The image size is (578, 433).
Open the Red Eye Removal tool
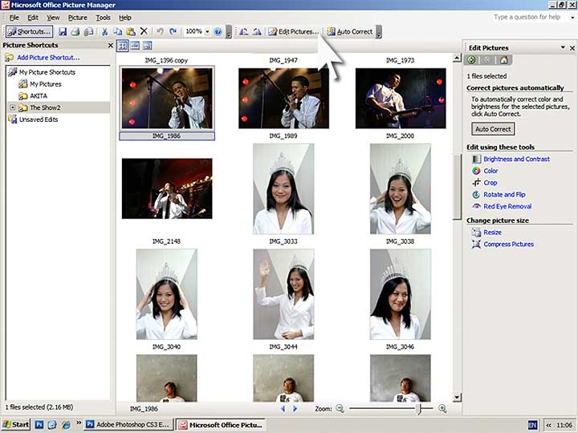click(507, 206)
